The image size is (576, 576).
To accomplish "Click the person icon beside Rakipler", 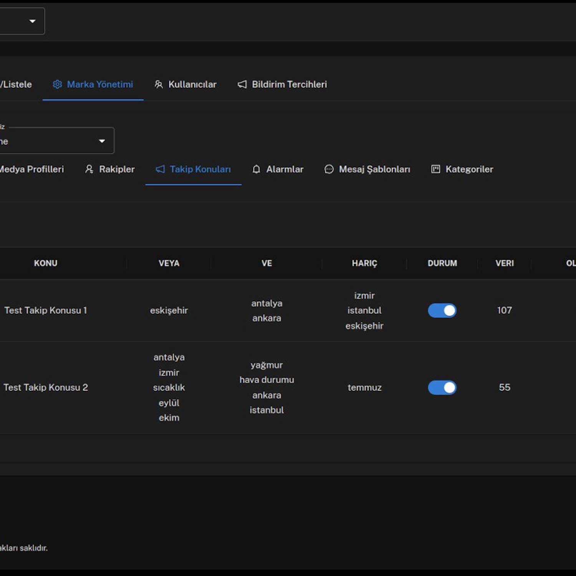I will pos(89,169).
